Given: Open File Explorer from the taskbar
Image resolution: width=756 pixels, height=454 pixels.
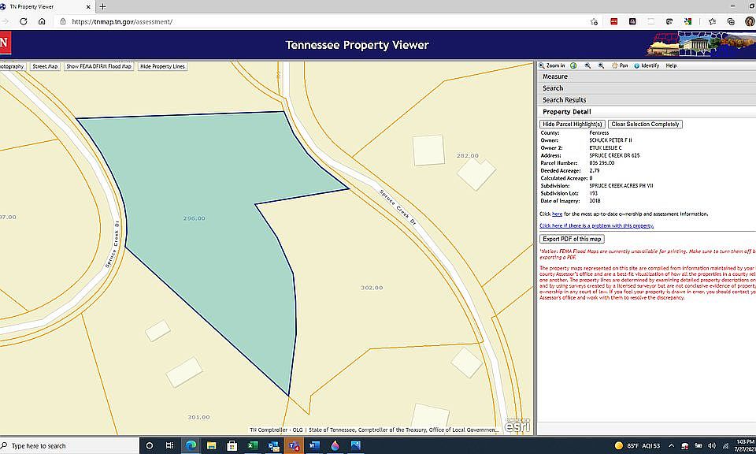Looking at the screenshot, I should pos(211,446).
